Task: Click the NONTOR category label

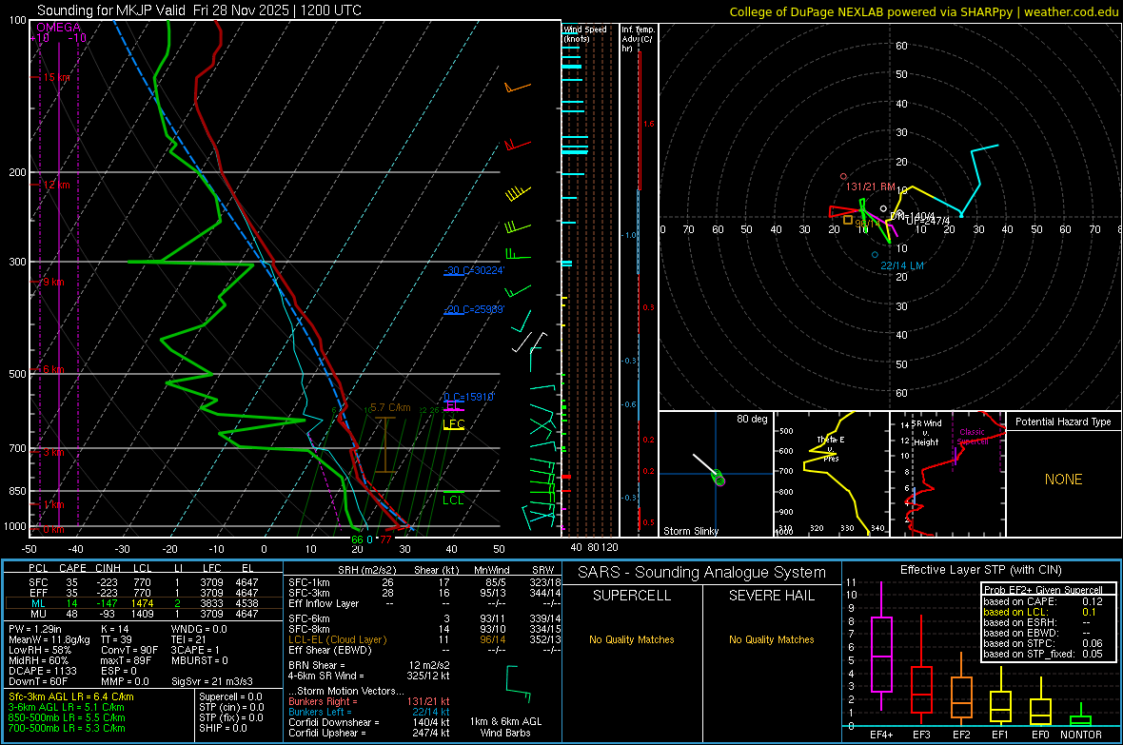Action: [x=1081, y=735]
